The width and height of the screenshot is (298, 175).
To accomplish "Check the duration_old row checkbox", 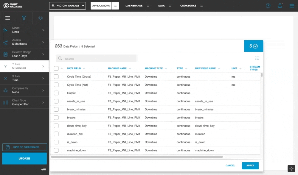I will coord(56,134).
